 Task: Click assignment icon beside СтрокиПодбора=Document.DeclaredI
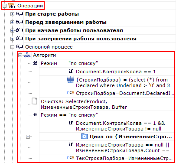[x=71, y=93]
